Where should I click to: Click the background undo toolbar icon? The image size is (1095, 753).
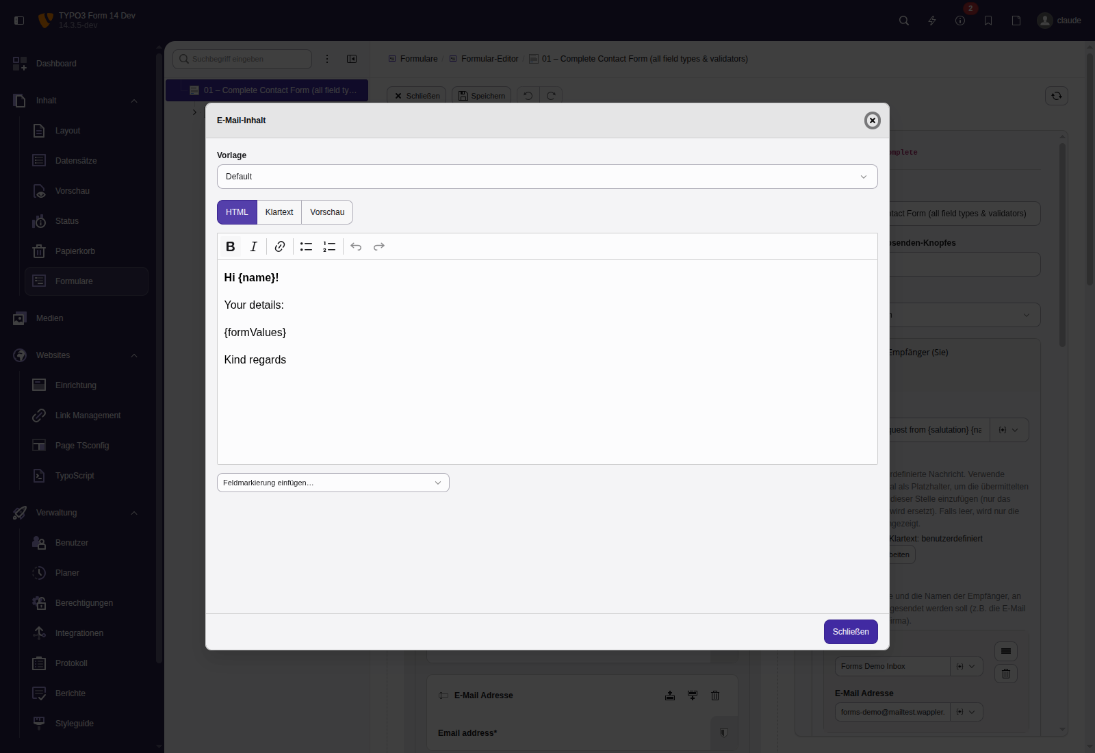coord(528,96)
